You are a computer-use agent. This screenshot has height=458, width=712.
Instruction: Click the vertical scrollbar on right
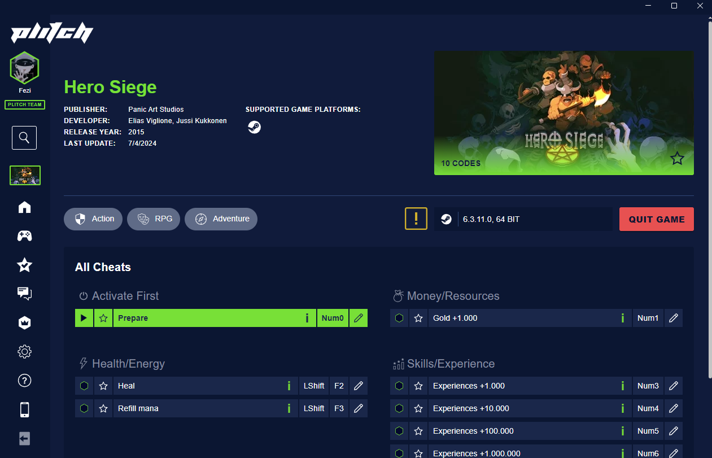click(710, 199)
